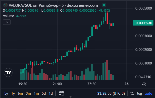This screenshot has height=98, width=155.
Task: Select the 6m date range
Action: tap(20, 93)
